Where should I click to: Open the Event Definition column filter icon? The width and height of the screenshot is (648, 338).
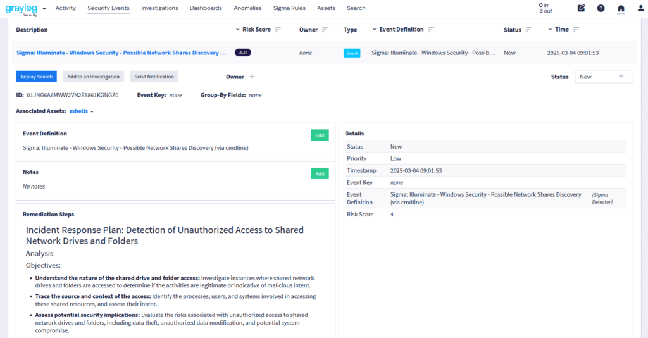(431, 30)
